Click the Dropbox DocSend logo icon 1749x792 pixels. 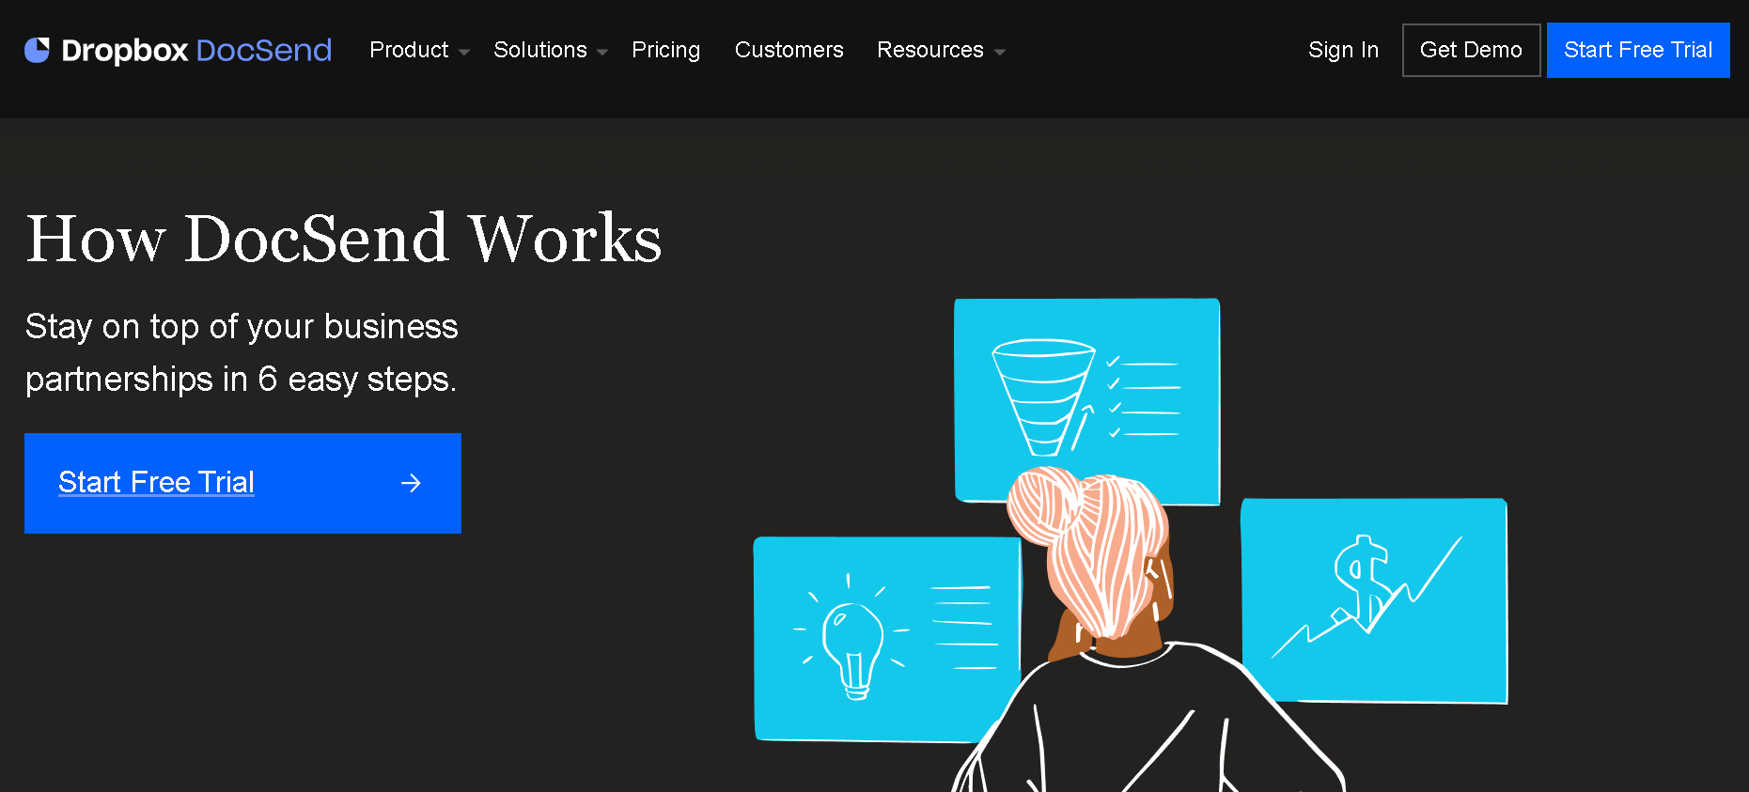[x=37, y=50]
